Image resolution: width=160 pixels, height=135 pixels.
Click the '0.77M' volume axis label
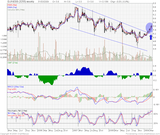pyautogui.click(x=4, y=50)
